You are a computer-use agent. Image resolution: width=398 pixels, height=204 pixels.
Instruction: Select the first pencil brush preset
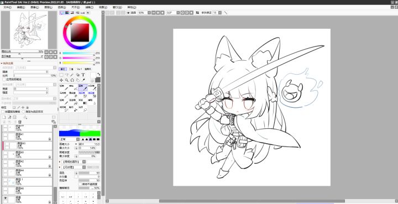(64, 87)
